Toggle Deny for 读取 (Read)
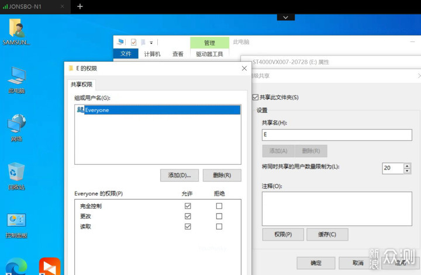421x275 pixels. [x=219, y=227]
